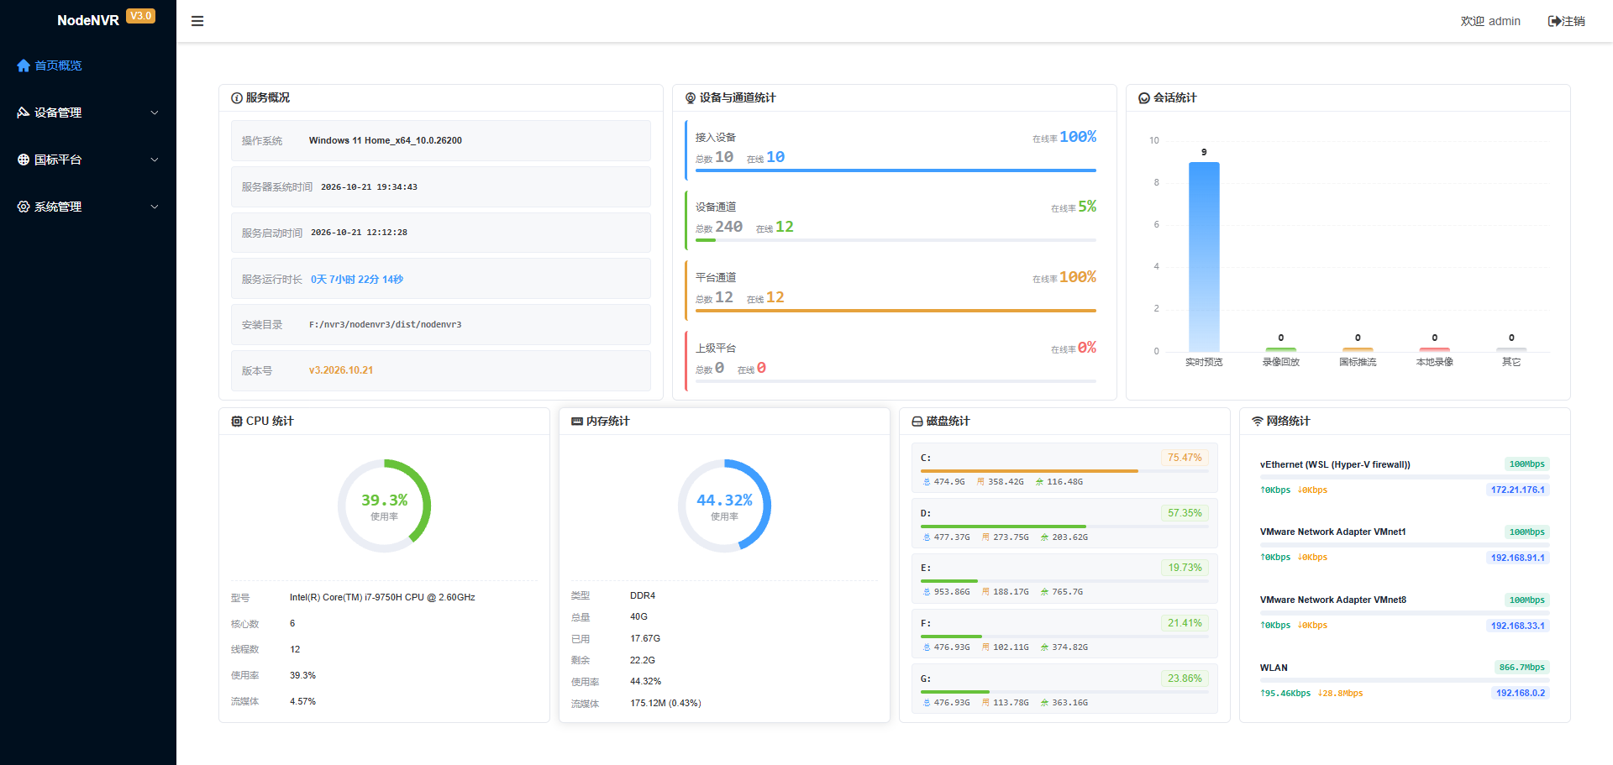The height and width of the screenshot is (765, 1613).
Task: Click the blue 实时预览 bar in chart
Action: click(1204, 257)
